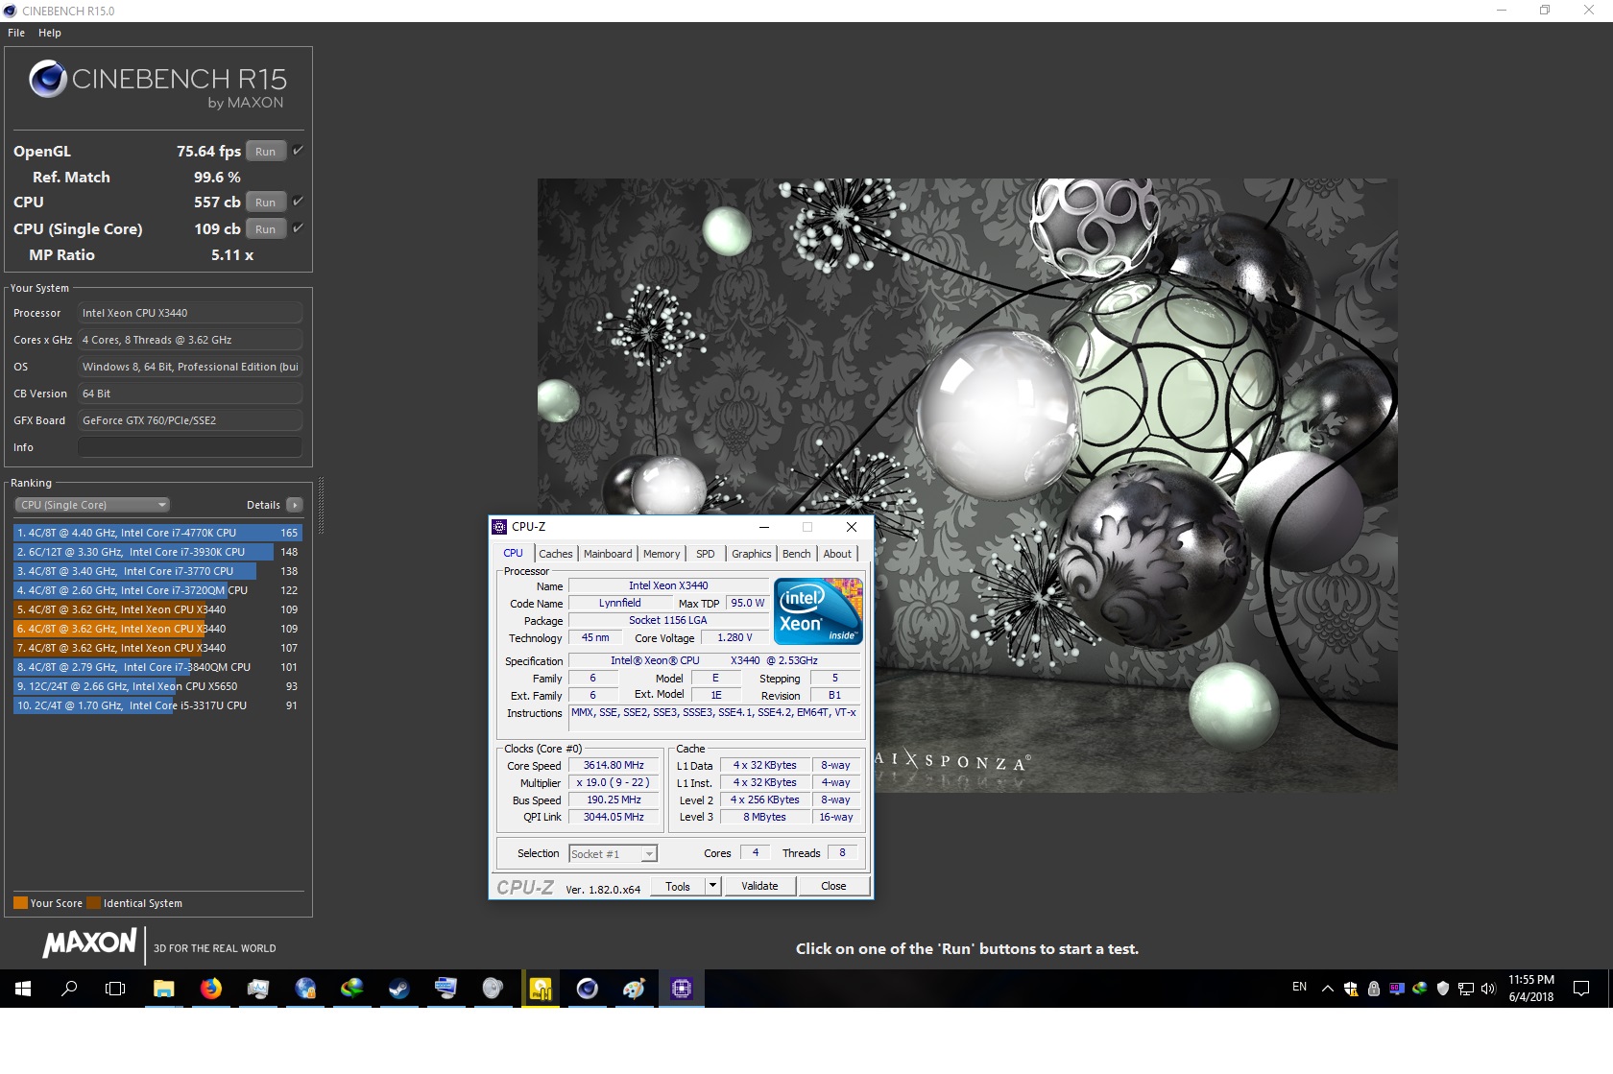Click the Info input field
Screen dimensions: 1613x1074
[190, 447]
